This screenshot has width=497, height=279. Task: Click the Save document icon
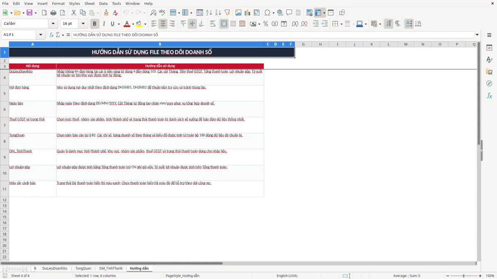(x=29, y=13)
